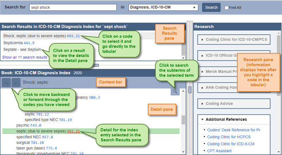Image resolution: width=282 pixels, height=155 pixels.
Task: Open Coding Clinic for ICD-9-CM link
Action: coord(231,144)
